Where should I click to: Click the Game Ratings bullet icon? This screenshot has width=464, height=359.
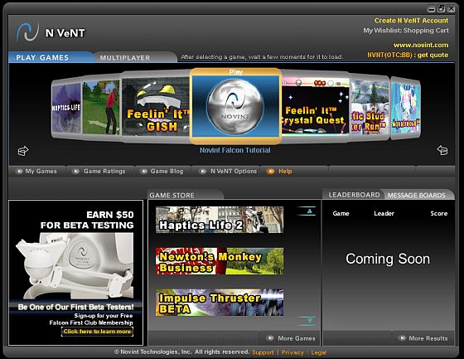pos(75,171)
